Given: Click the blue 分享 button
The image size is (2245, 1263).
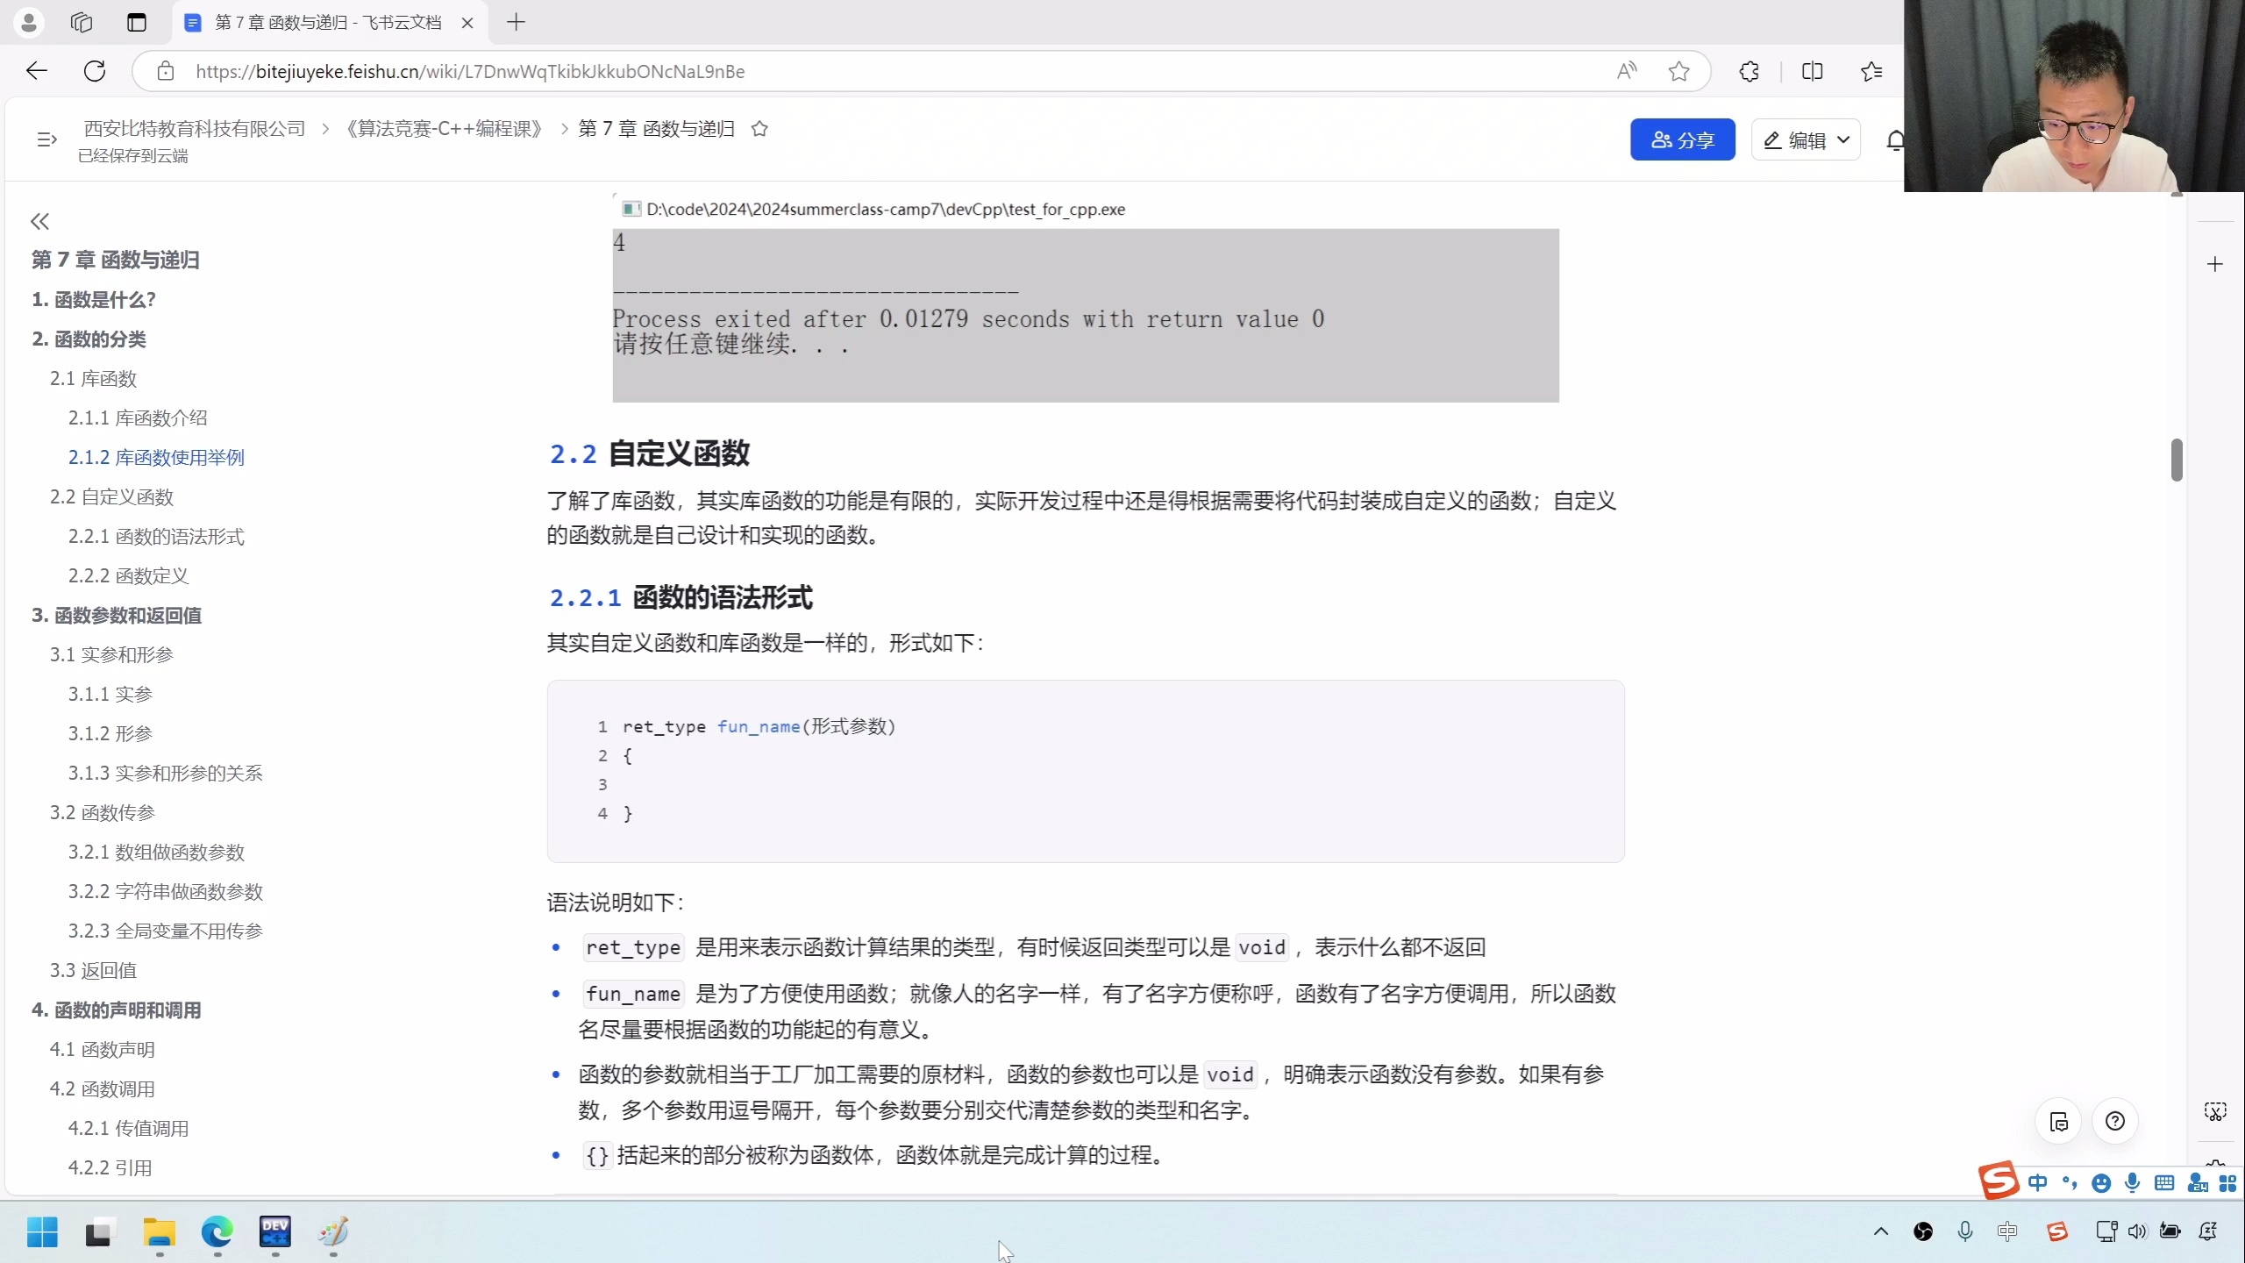Looking at the screenshot, I should (x=1682, y=140).
